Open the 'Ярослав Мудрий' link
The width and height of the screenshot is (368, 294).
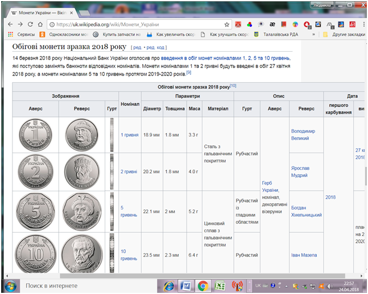300,172
